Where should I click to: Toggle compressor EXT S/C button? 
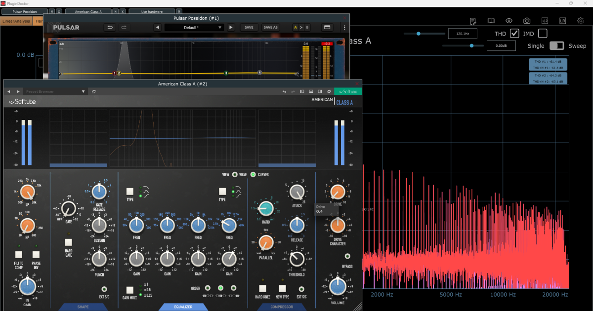300,288
